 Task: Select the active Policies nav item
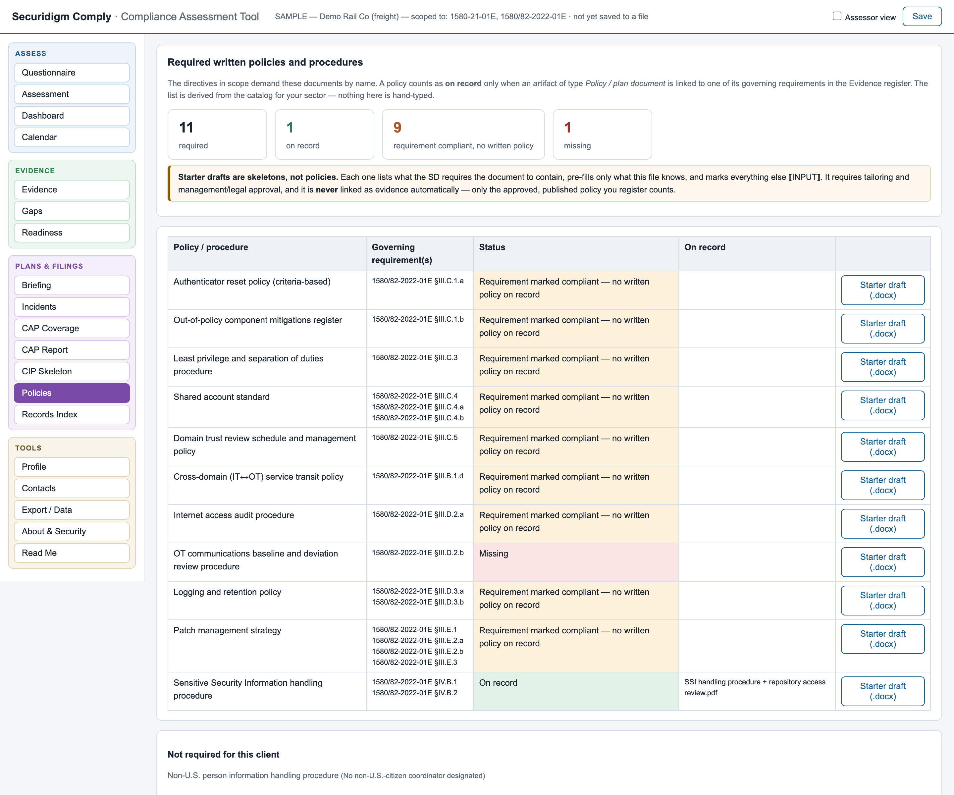72,393
